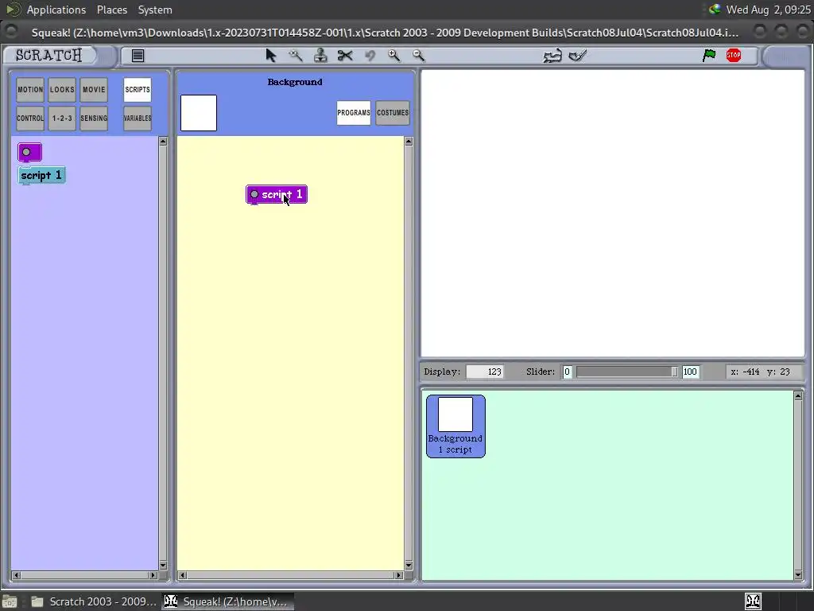Image resolution: width=814 pixels, height=611 pixels.
Task: Open the VARIABLES block category
Action: pos(138,119)
